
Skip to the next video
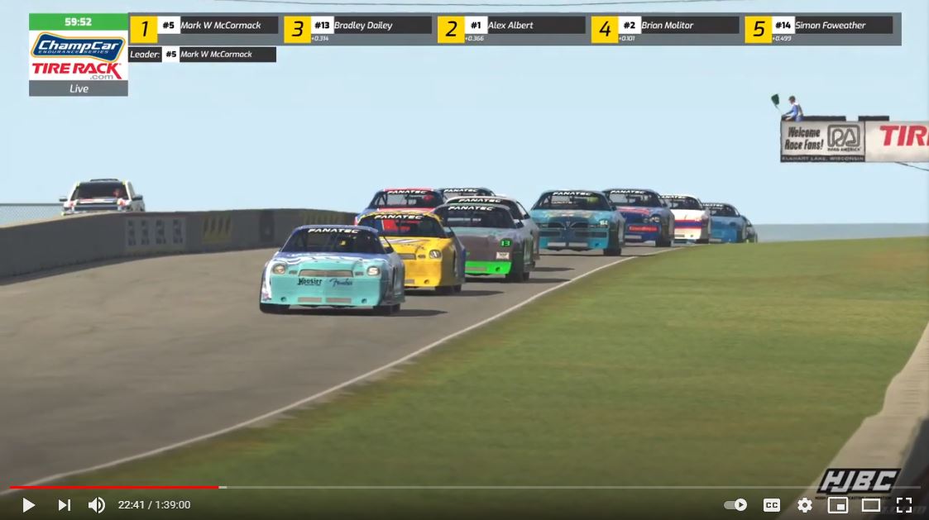(64, 505)
